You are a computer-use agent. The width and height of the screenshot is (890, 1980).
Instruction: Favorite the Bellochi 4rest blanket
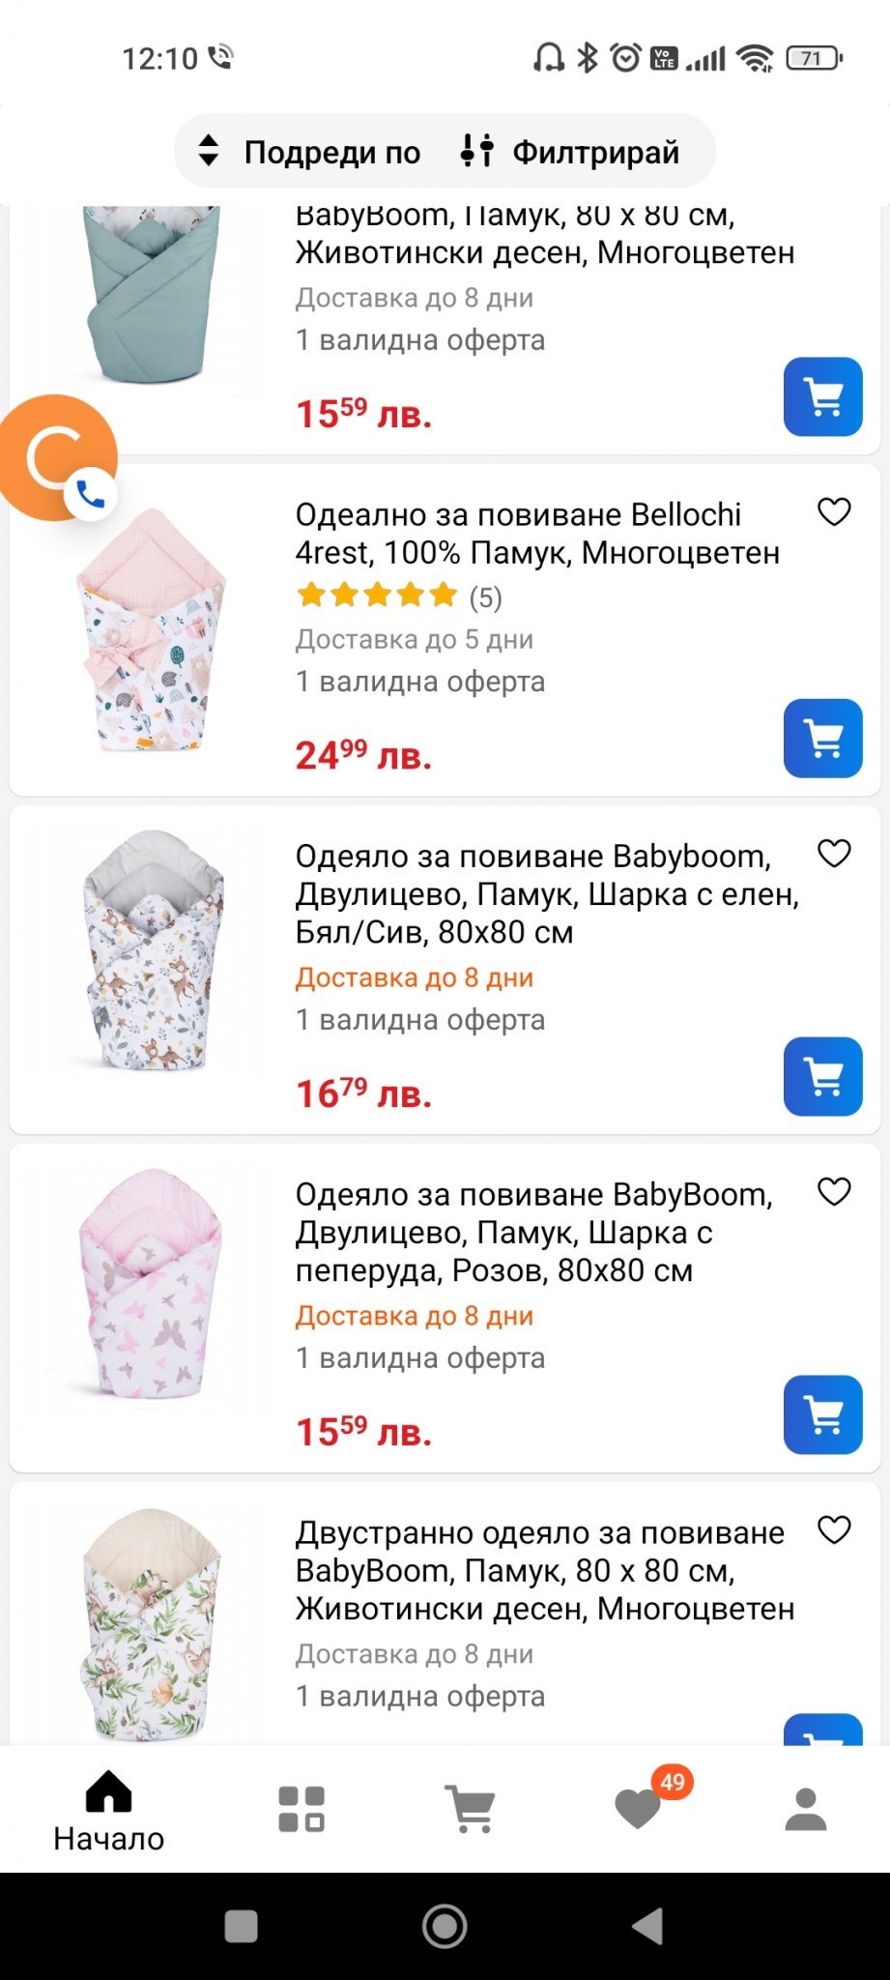834,512
